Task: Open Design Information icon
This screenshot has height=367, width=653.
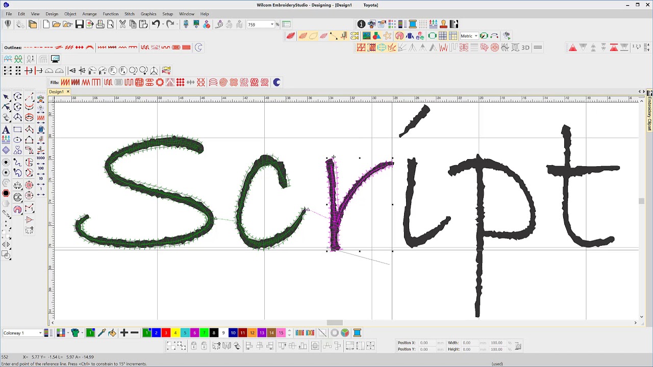Action: [361, 24]
